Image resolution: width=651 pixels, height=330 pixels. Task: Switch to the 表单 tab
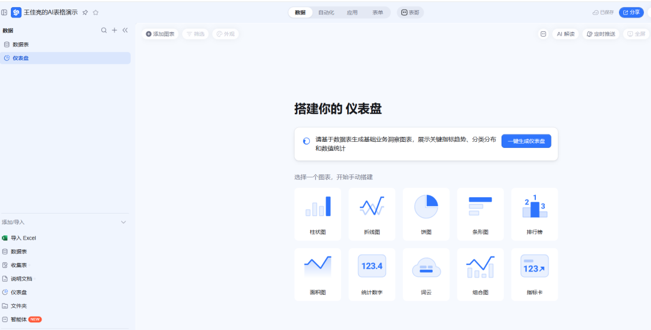click(x=378, y=13)
